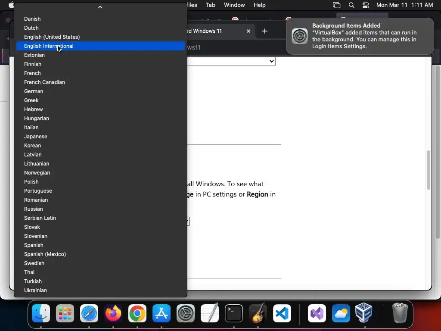Open TextEdit from the dock
The image size is (441, 331).
210,313
